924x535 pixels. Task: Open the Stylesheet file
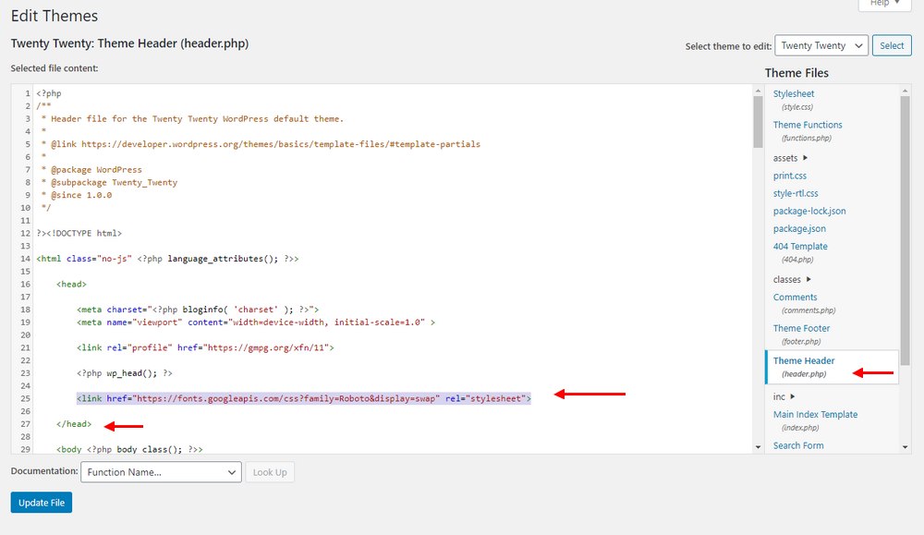tap(793, 93)
